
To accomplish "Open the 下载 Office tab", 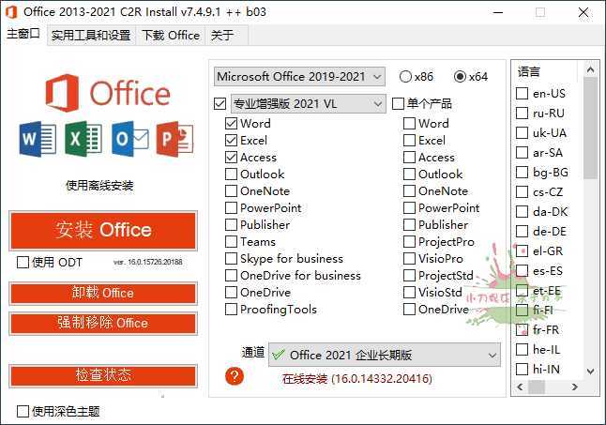I will [x=170, y=36].
